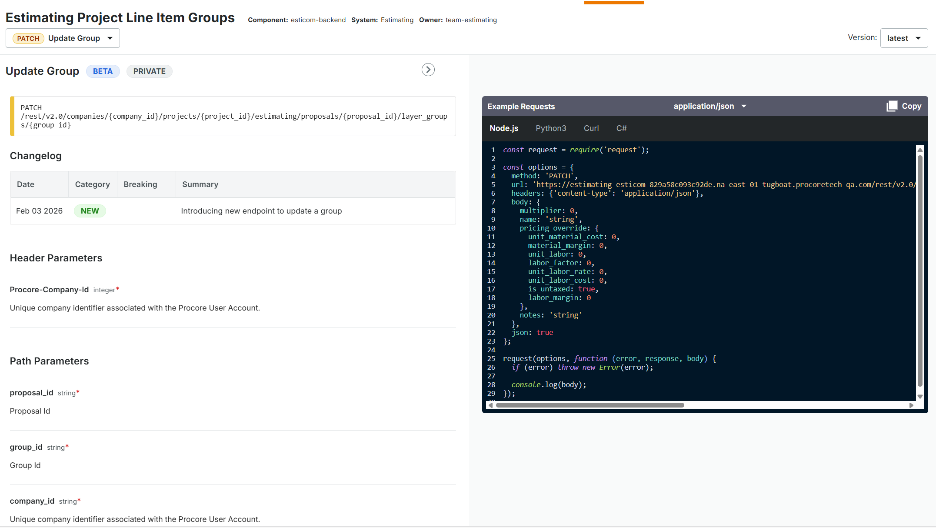This screenshot has width=936, height=528.
Task: Open the PATCH Update Group endpoint dropdown
Action: pyautogui.click(x=63, y=38)
